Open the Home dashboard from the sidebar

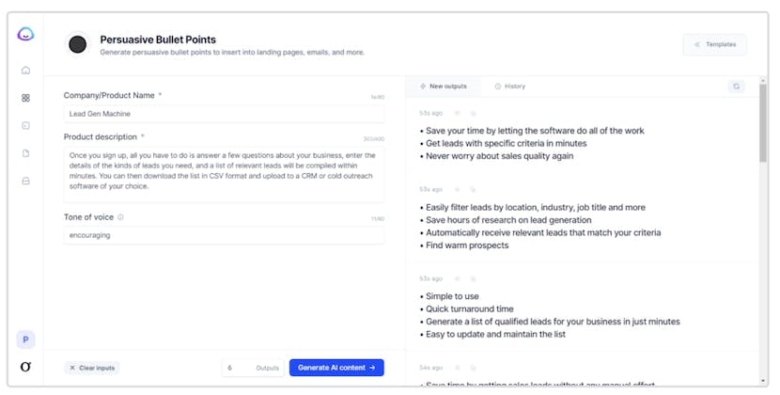(x=25, y=70)
